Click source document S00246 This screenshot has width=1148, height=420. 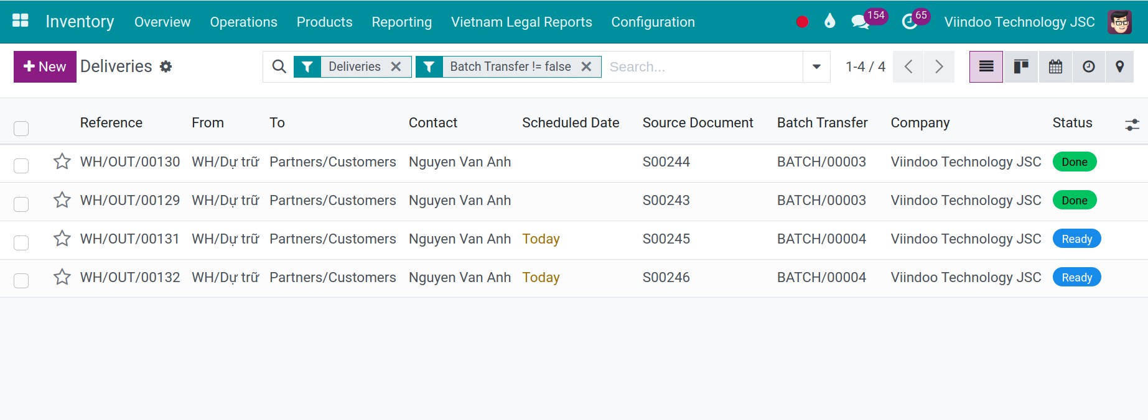point(666,277)
